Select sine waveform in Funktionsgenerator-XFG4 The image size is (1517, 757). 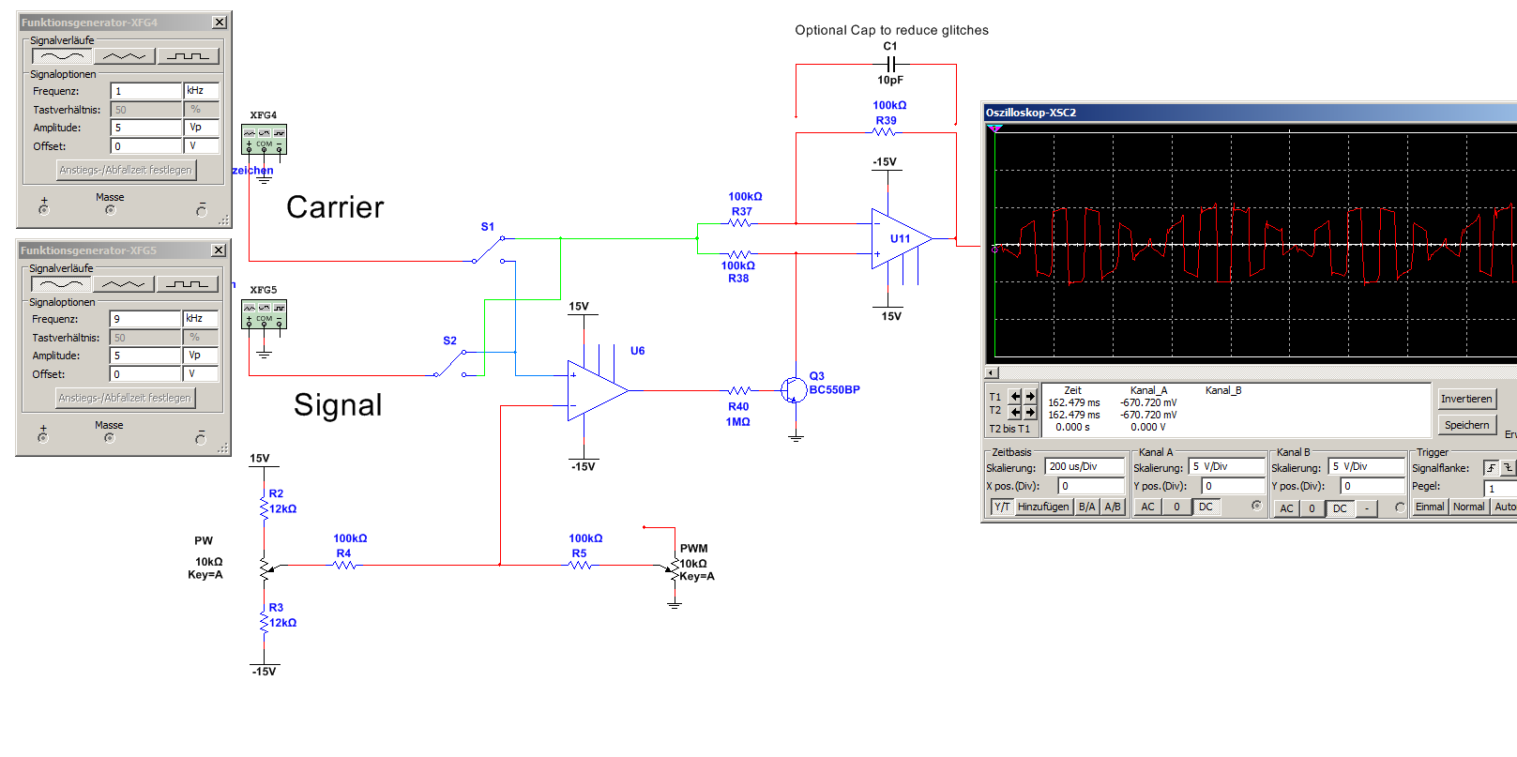[62, 56]
